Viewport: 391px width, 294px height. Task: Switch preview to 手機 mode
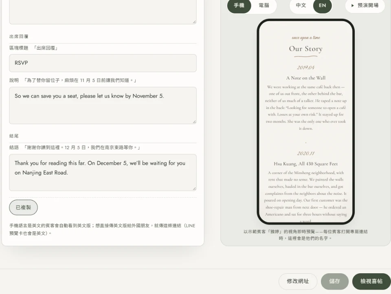point(239,5)
